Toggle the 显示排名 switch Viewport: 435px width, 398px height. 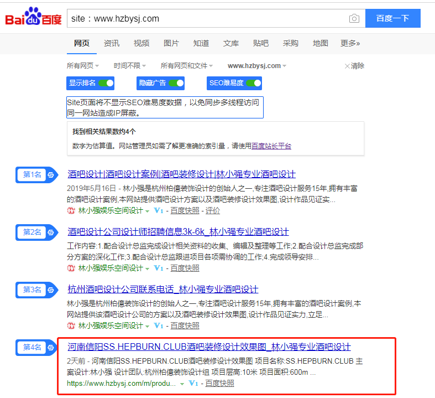click(106, 83)
